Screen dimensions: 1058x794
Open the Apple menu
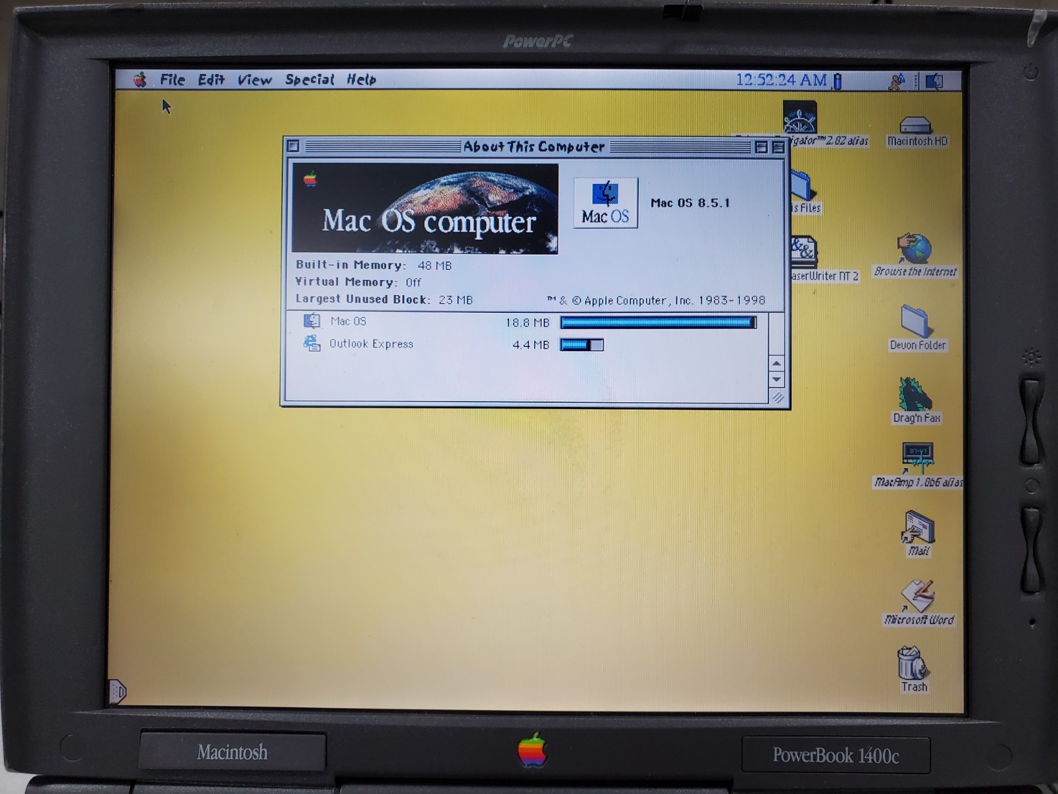click(x=139, y=79)
